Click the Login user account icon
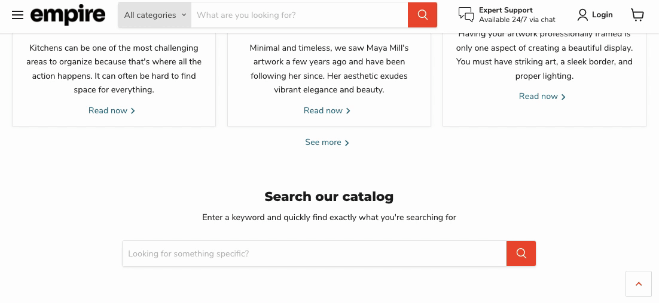Image resolution: width=659 pixels, height=303 pixels. (x=582, y=15)
